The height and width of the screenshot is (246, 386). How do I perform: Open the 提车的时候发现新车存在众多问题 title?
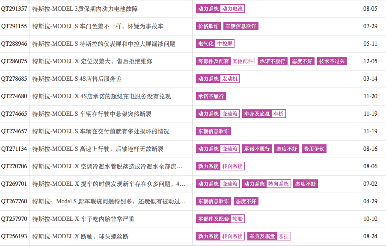point(109,184)
